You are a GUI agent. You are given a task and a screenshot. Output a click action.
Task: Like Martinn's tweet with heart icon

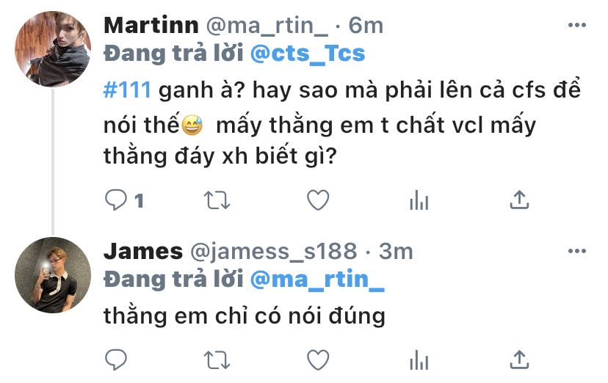point(318,200)
